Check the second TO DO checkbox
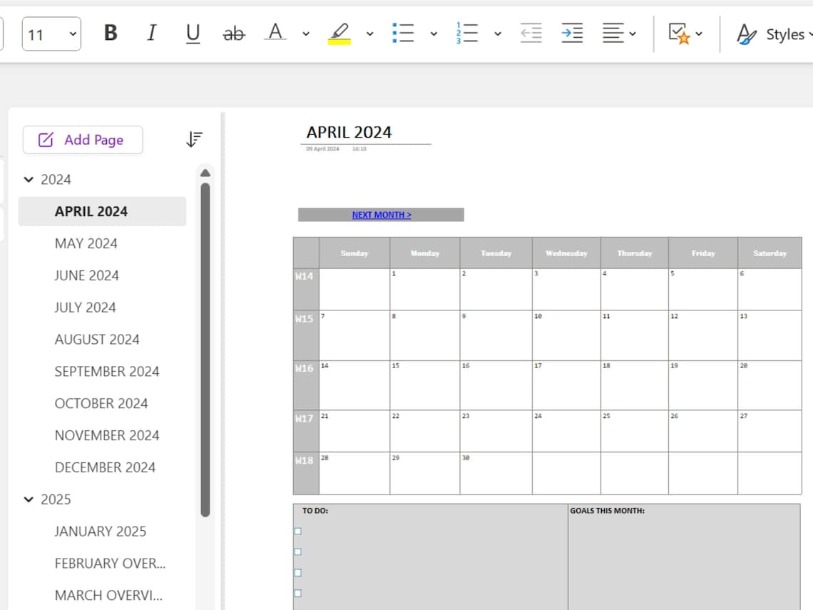Screen dimensions: 813x610 click(x=296, y=551)
